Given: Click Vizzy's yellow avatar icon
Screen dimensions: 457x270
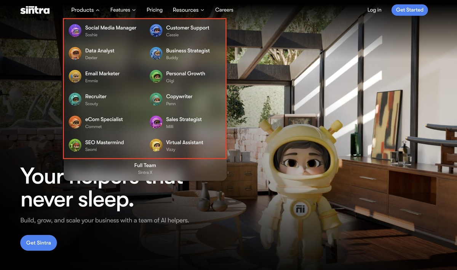Looking at the screenshot, I should click(156, 145).
